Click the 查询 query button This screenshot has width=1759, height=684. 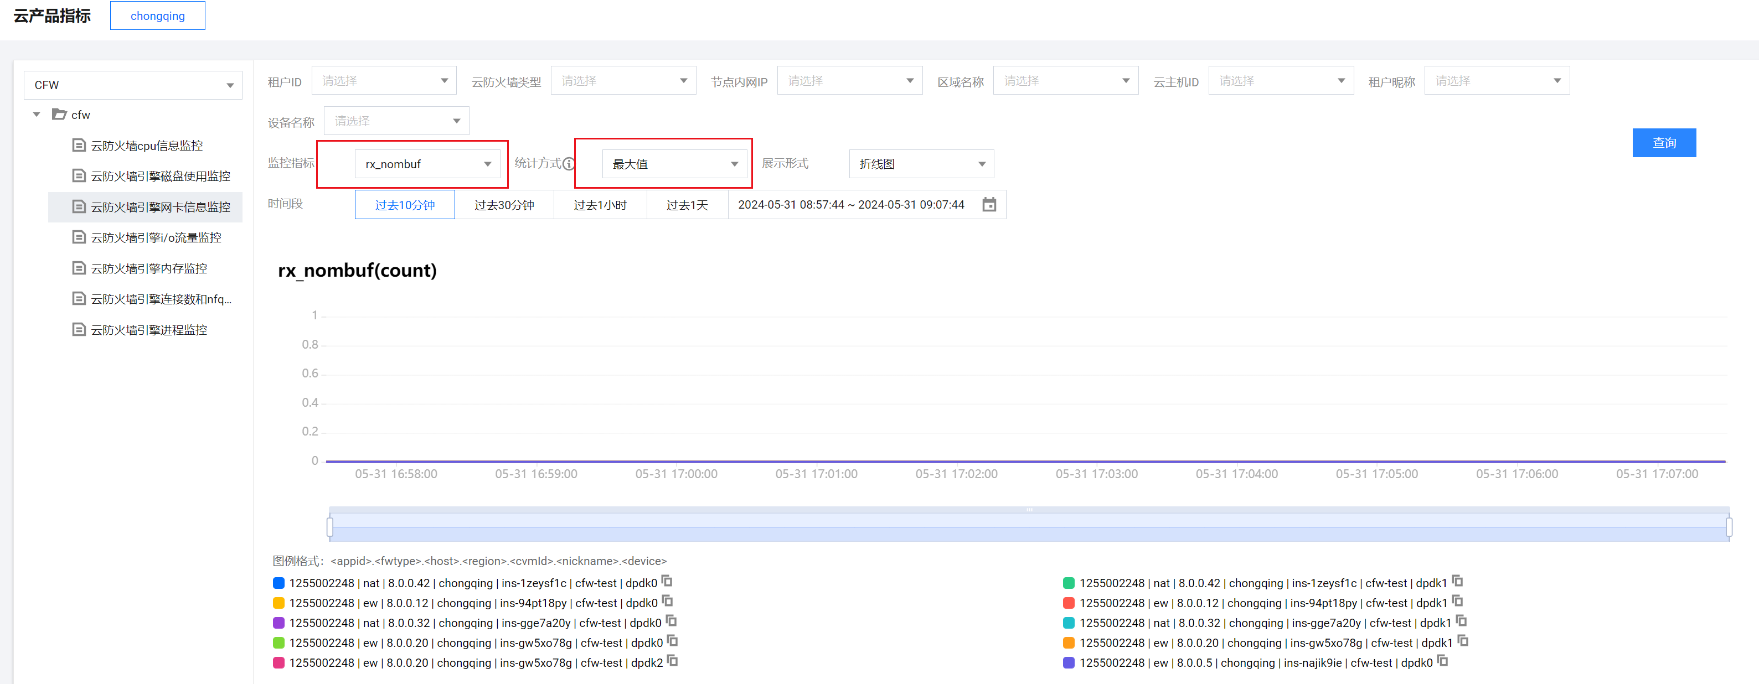1663,143
